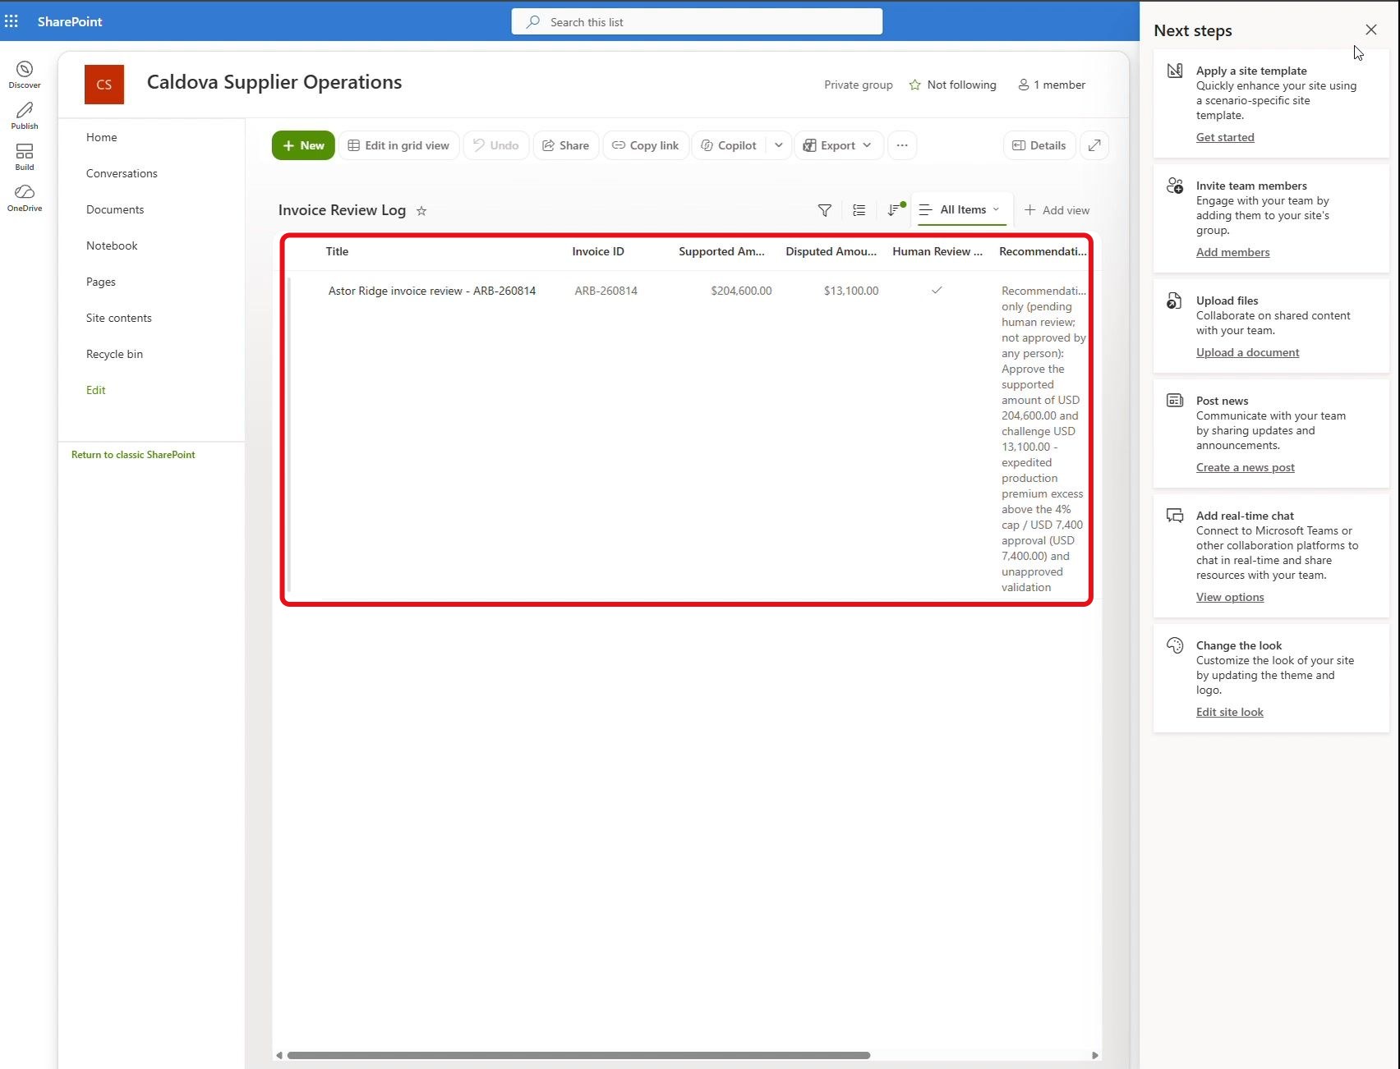Open the Copilot split-button chevron
The height and width of the screenshot is (1069, 1400).
[x=779, y=145]
